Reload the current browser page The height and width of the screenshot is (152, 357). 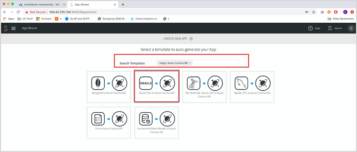18,12
